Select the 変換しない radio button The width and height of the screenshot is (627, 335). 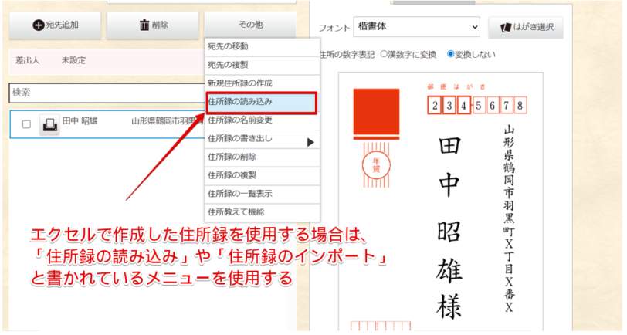point(451,54)
